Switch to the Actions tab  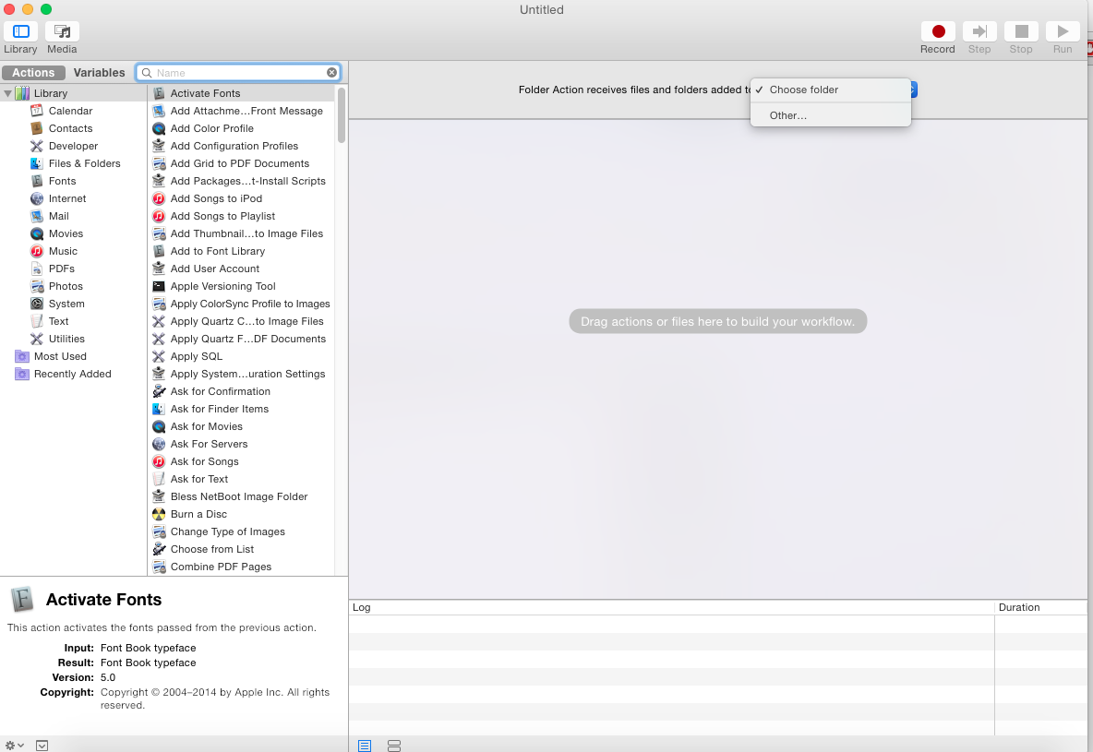pos(33,73)
